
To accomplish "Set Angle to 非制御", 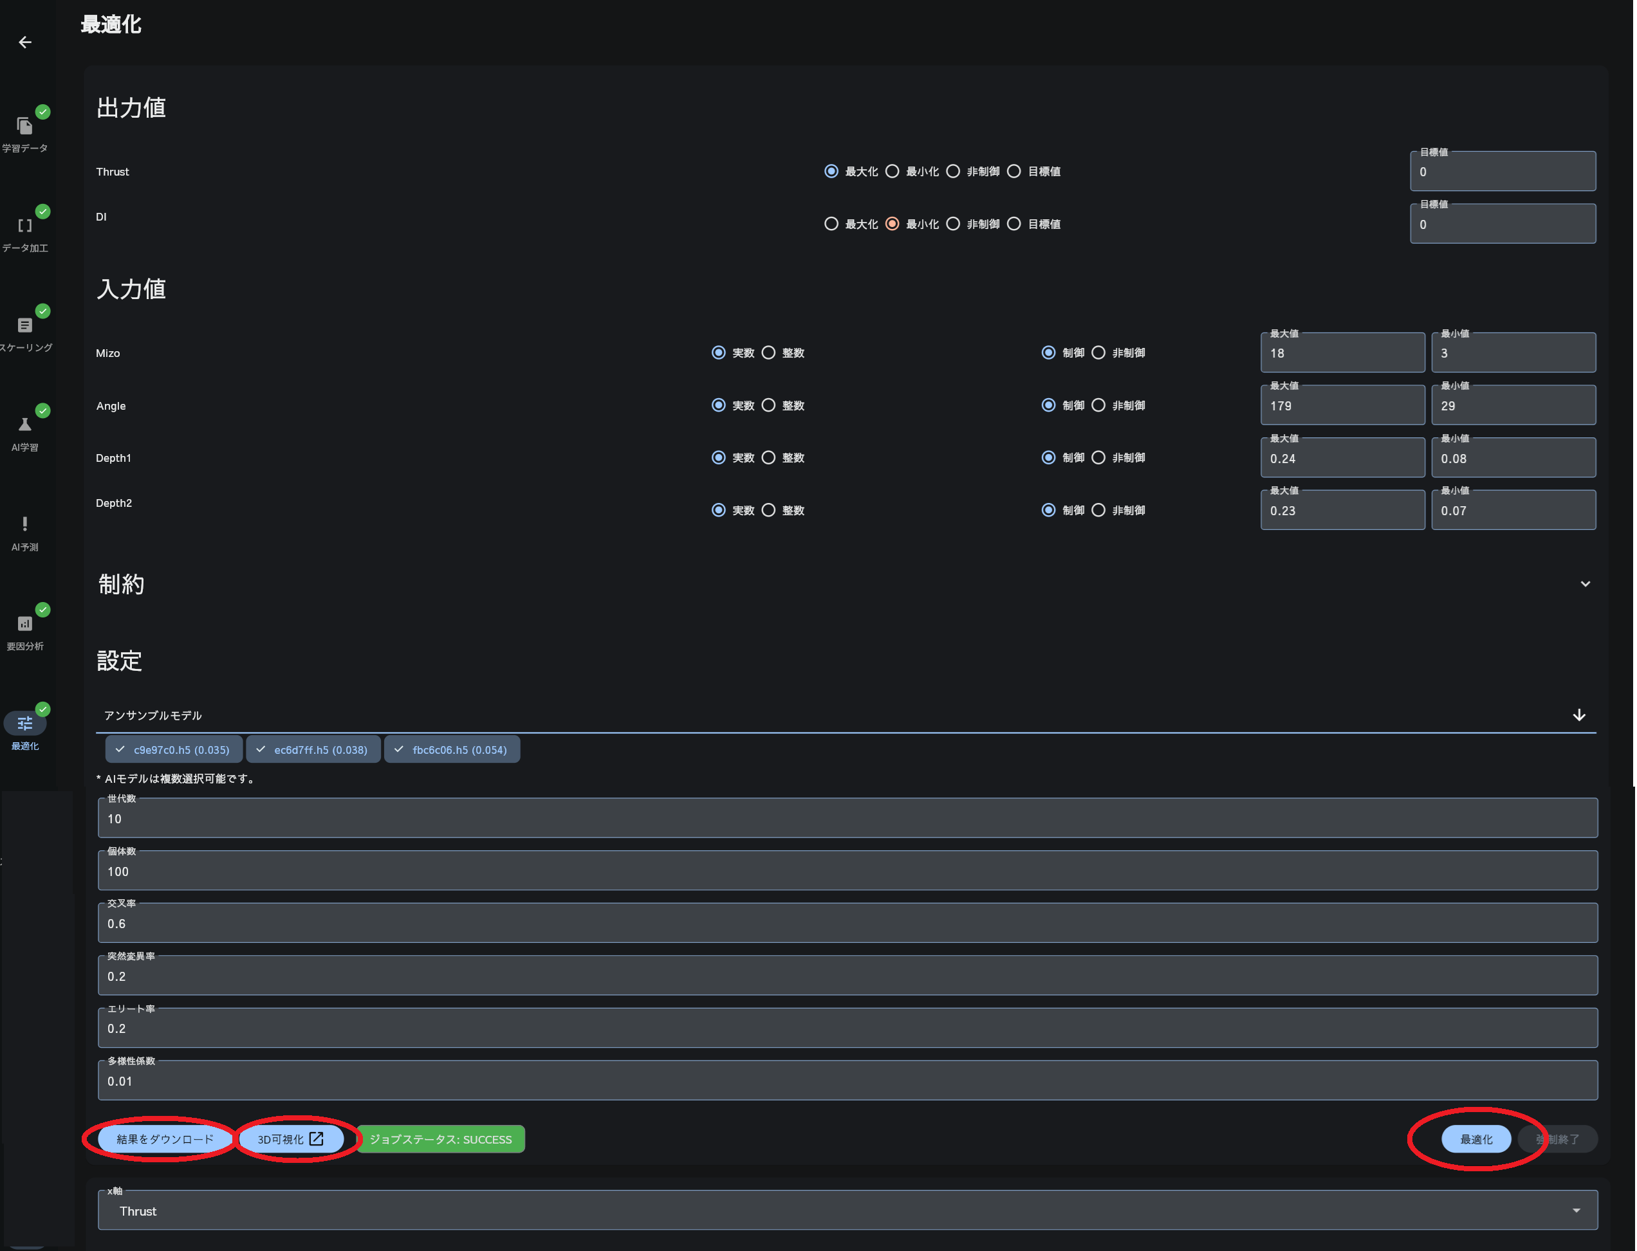I will 1098,406.
